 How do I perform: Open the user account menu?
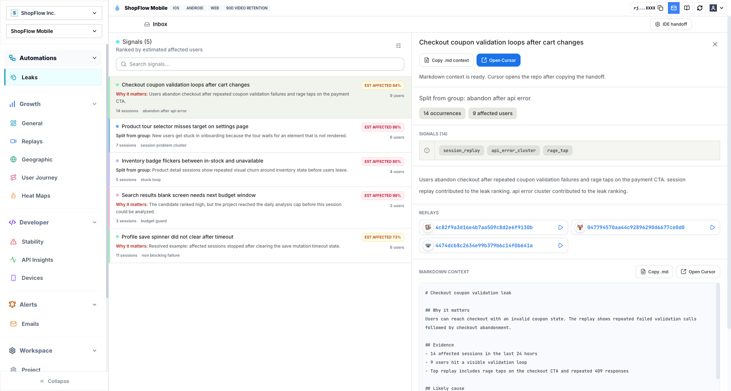pyautogui.click(x=717, y=8)
